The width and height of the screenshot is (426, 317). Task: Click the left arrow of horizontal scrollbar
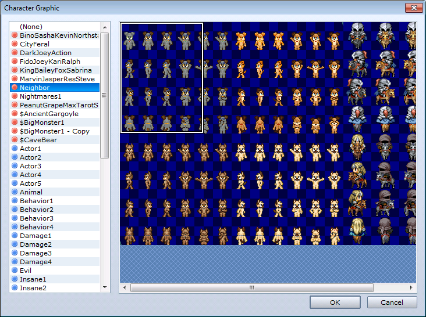coord(125,287)
